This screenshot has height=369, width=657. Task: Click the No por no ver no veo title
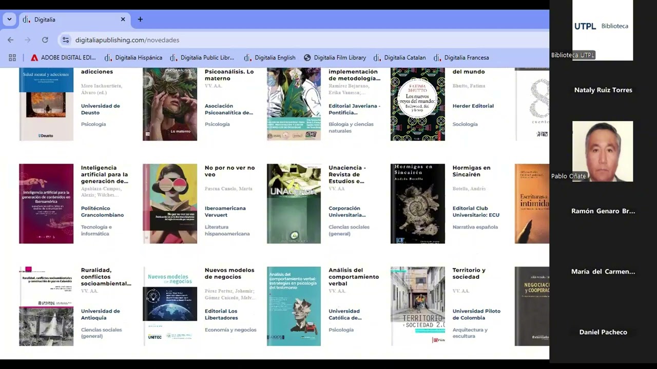click(x=229, y=171)
